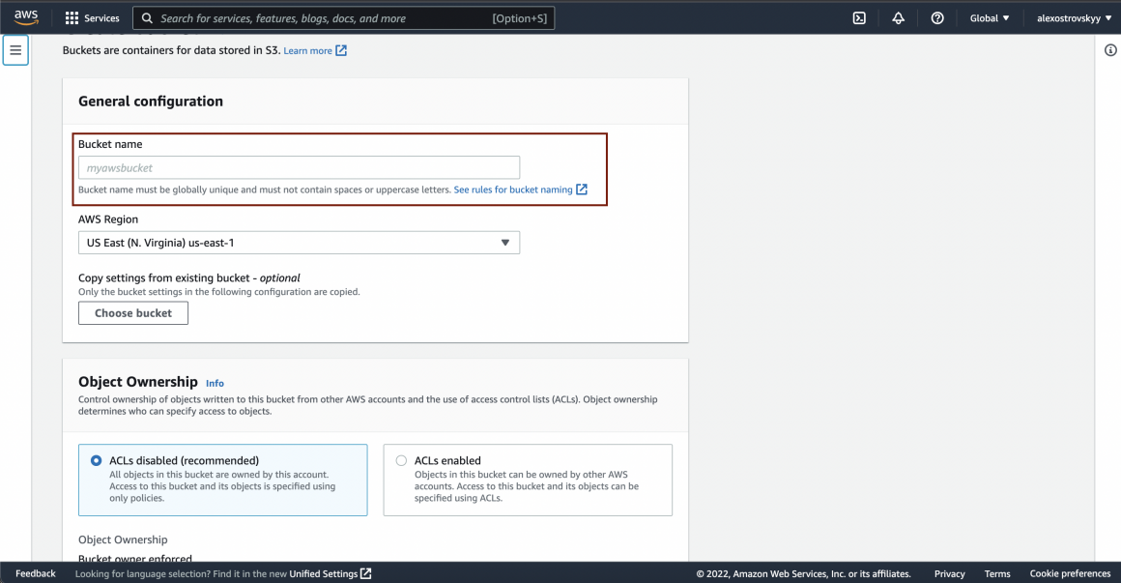
Task: Click the external link icon beside Learn more
Action: (x=341, y=50)
